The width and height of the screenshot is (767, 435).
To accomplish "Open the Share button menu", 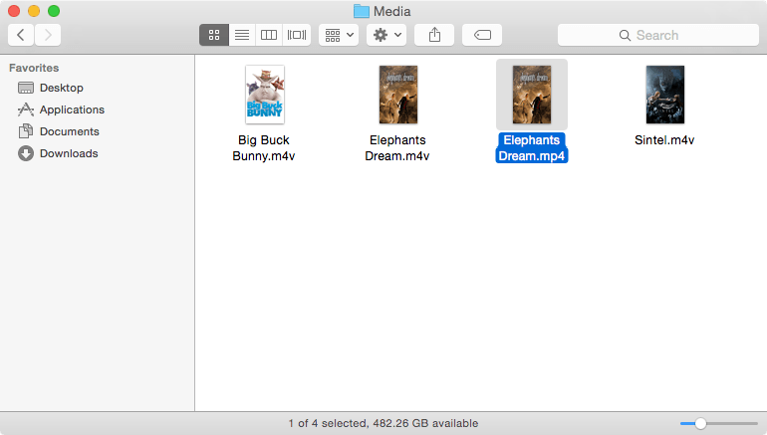I will [x=434, y=35].
